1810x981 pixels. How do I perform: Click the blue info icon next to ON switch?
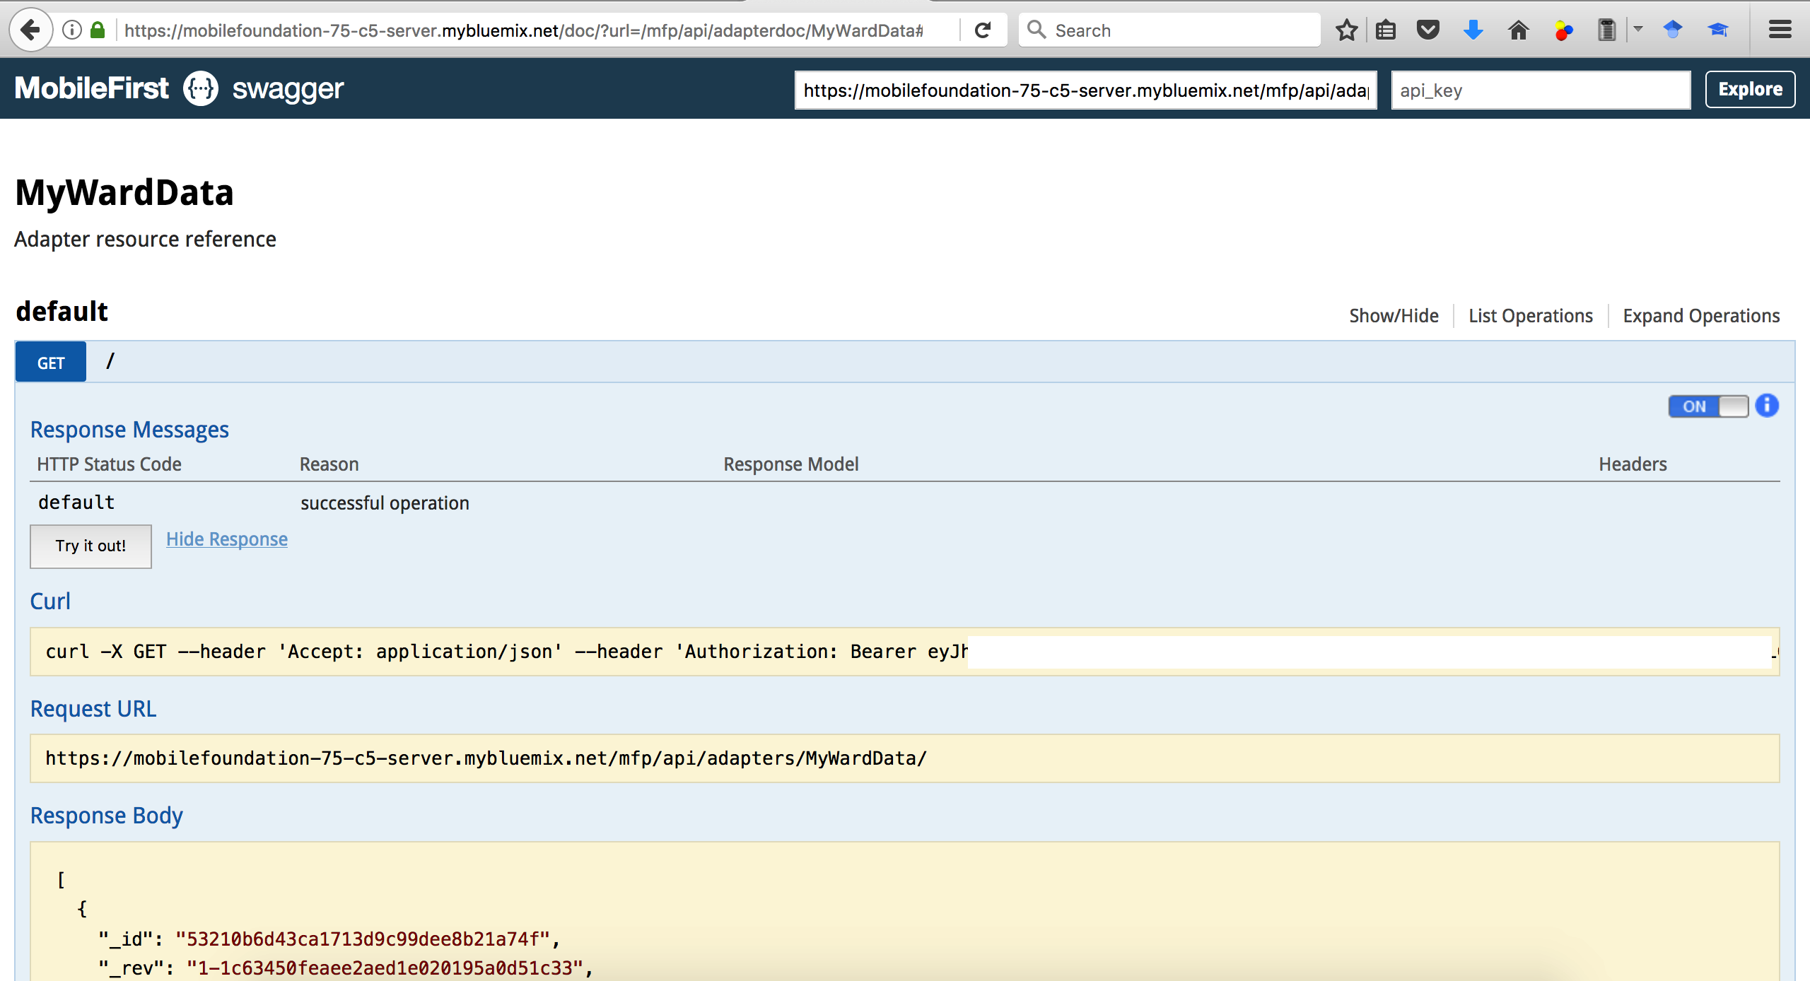pos(1766,406)
